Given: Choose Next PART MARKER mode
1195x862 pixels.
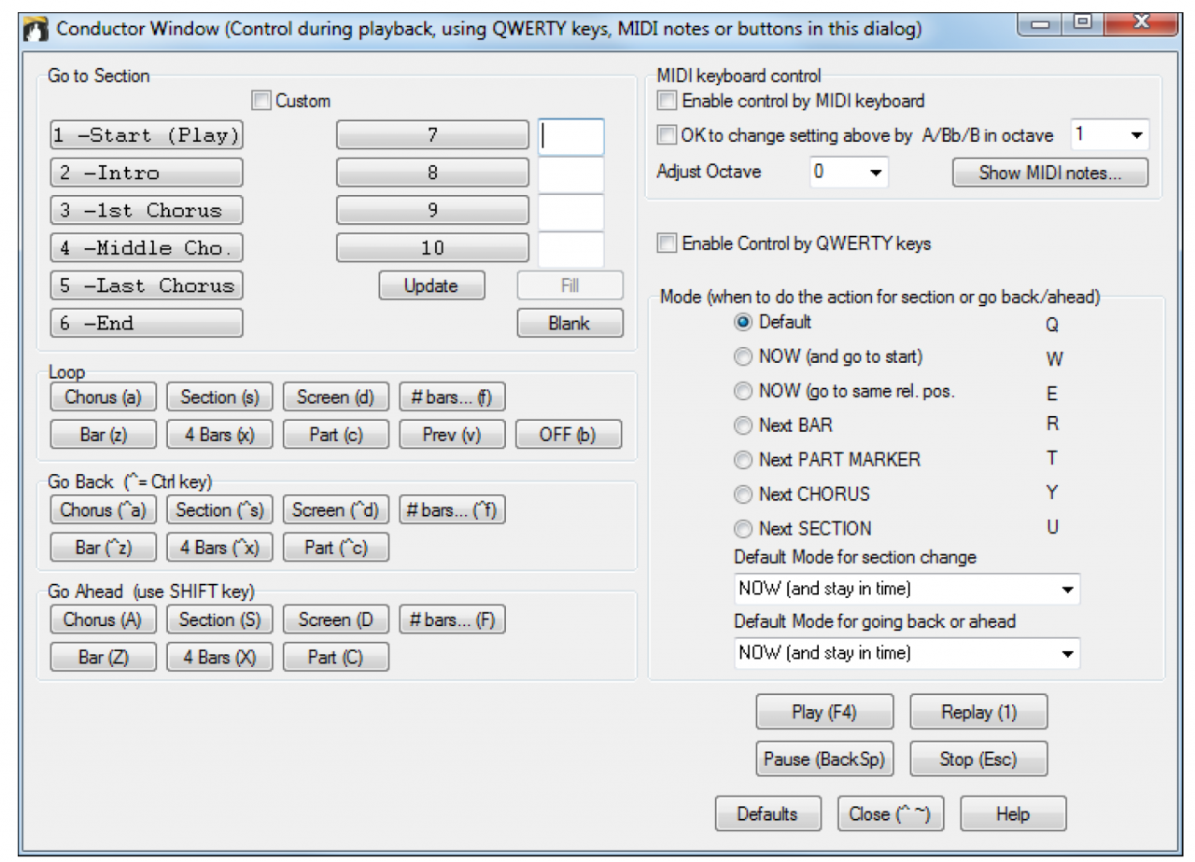Looking at the screenshot, I should pyautogui.click(x=743, y=460).
